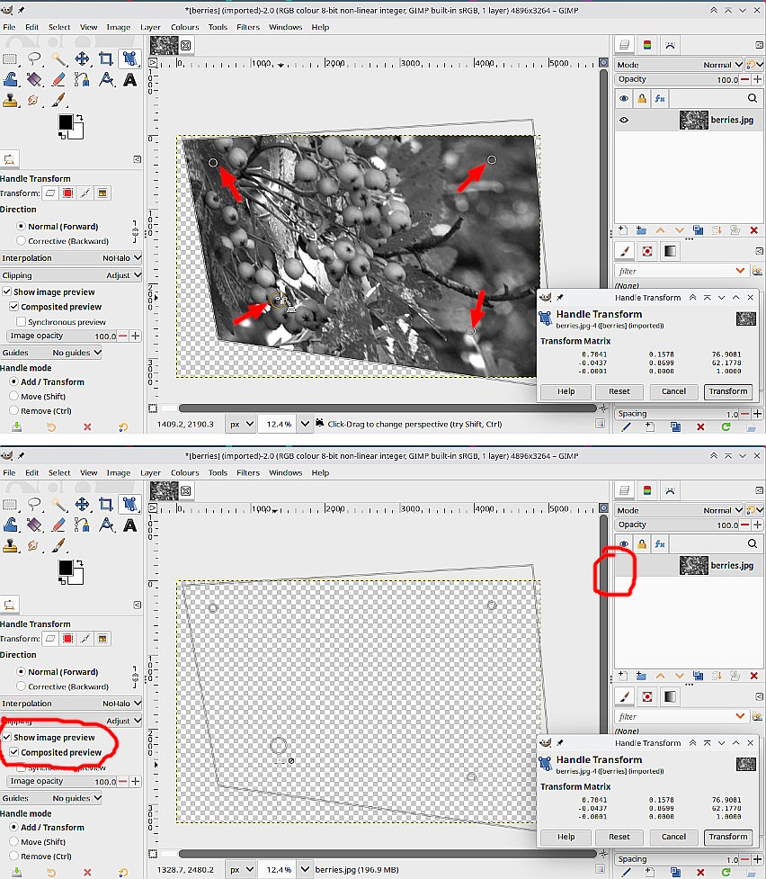
Task: Open Layer menu in berries-photo window
Action: 150,27
